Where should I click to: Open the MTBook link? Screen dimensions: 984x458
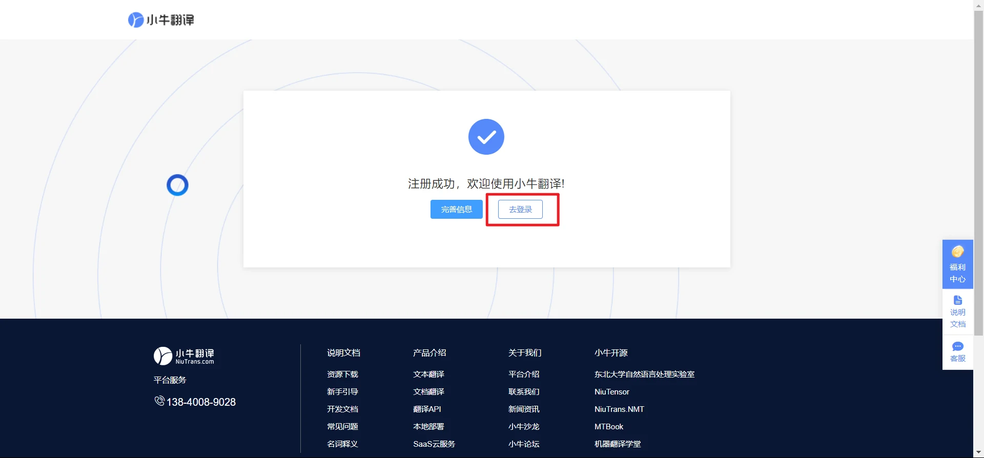click(609, 427)
